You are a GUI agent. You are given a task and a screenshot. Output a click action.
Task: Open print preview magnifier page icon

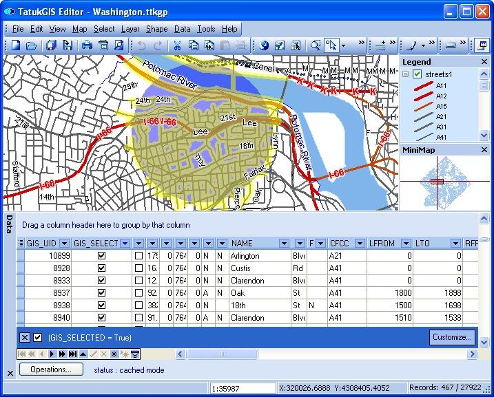[x=119, y=45]
